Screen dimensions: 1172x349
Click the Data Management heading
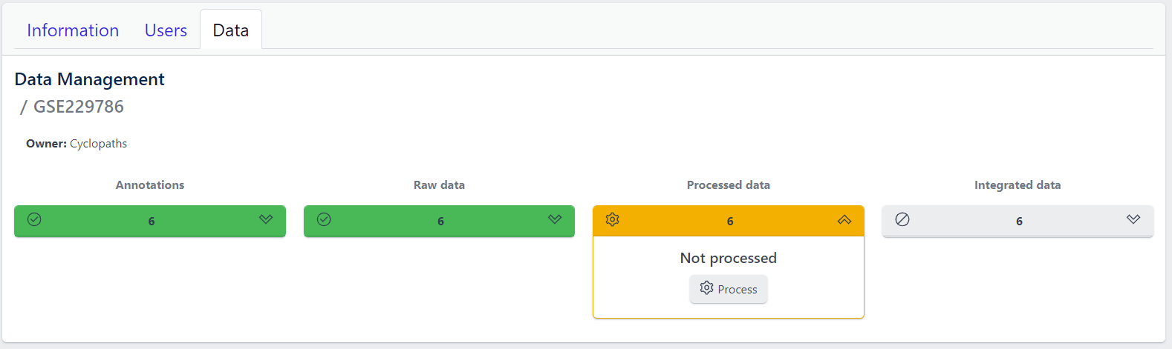(90, 79)
